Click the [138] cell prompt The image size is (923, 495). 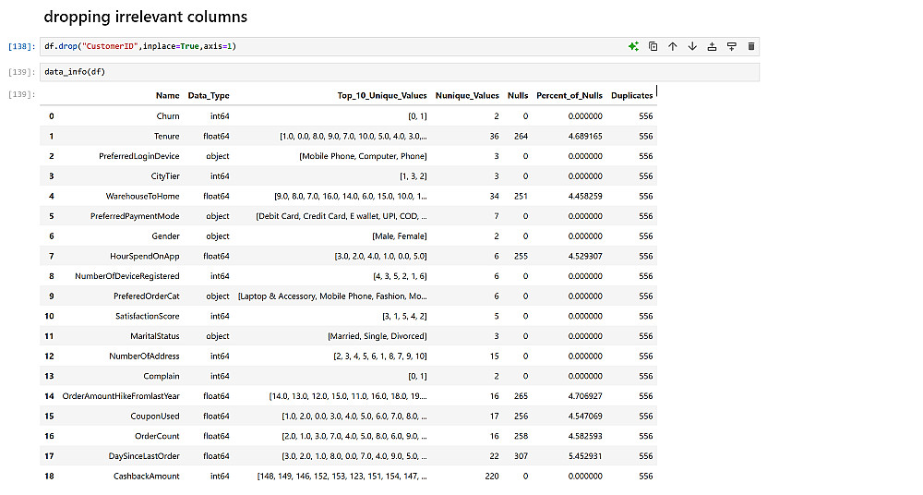click(x=21, y=46)
